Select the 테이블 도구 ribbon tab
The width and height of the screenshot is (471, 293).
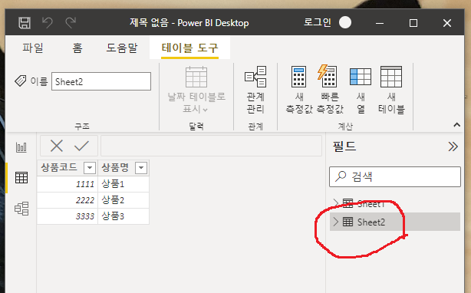pos(189,48)
